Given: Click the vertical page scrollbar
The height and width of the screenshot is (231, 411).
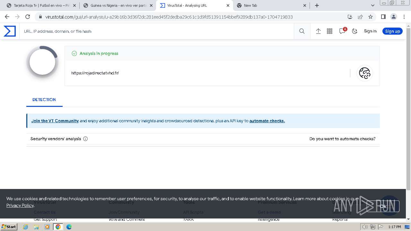Looking at the screenshot, I should (x=408, y=109).
